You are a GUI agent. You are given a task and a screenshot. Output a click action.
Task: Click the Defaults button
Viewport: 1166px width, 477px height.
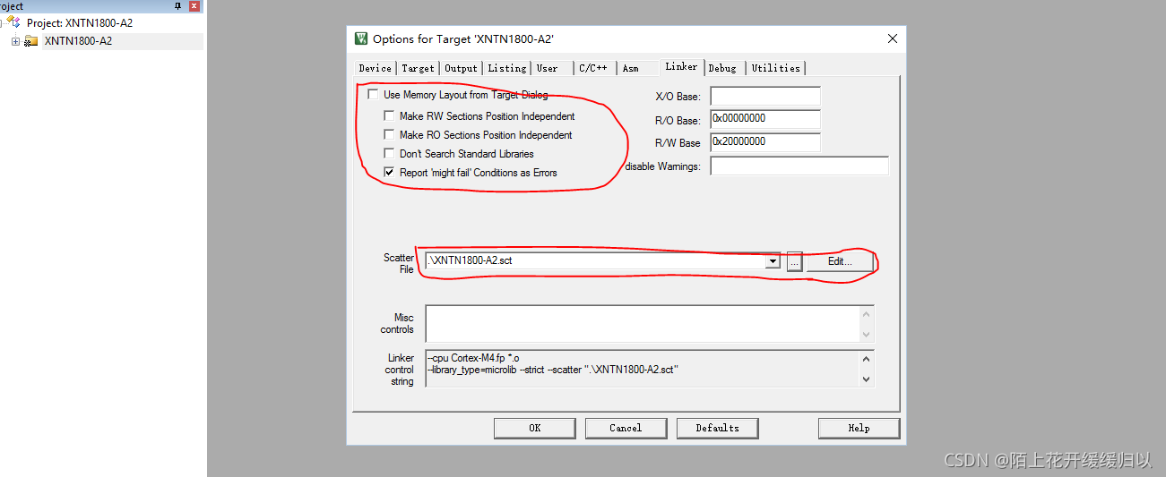(x=718, y=428)
